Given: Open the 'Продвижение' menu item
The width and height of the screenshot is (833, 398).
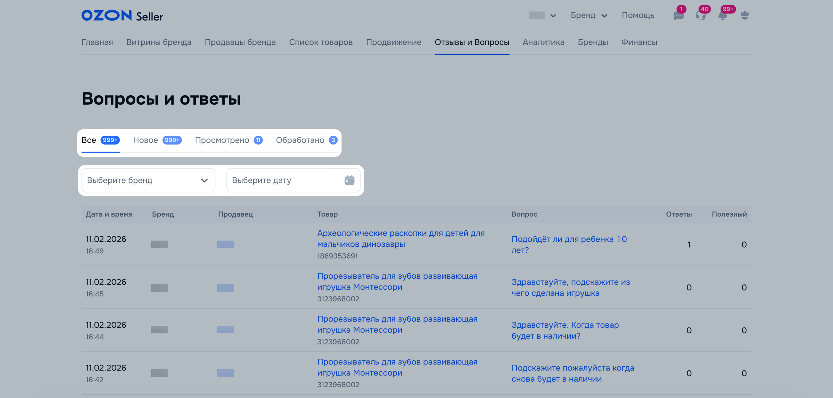Looking at the screenshot, I should tap(393, 42).
